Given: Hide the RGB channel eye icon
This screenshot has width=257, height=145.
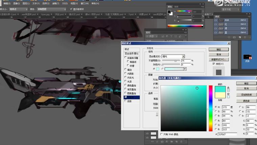Looking at the screenshot, I should [x=216, y=20].
